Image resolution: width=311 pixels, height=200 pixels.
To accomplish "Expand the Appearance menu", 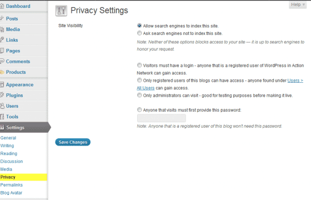I will [19, 84].
